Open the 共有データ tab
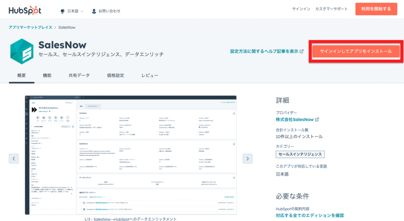 point(79,75)
